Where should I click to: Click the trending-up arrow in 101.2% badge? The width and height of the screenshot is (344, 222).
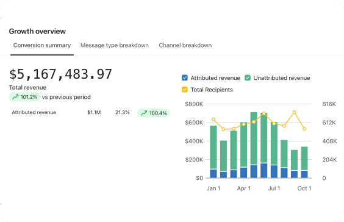15,97
